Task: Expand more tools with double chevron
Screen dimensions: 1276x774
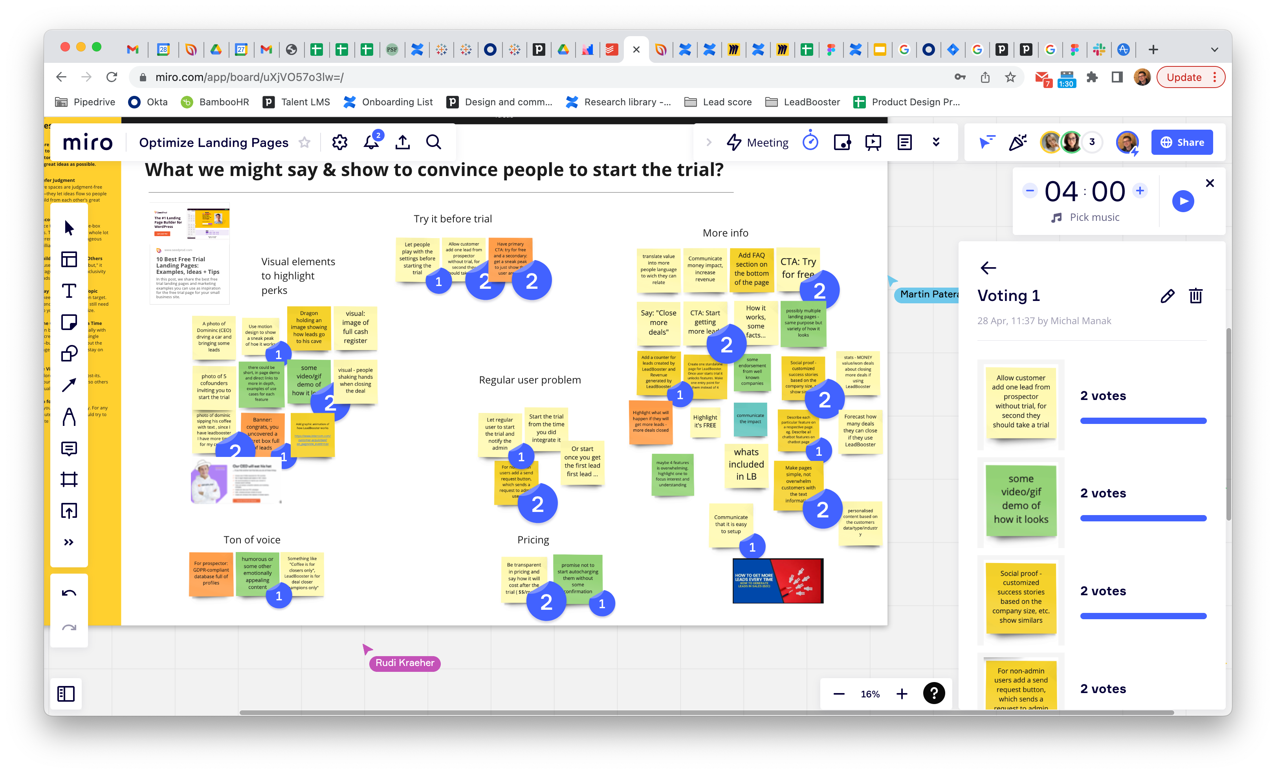Action: point(69,543)
